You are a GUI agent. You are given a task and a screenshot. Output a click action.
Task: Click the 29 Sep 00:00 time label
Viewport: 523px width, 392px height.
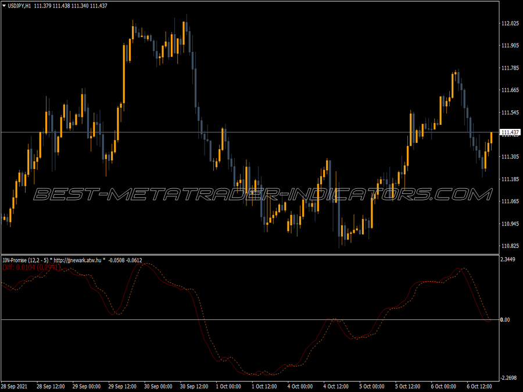tap(87, 386)
